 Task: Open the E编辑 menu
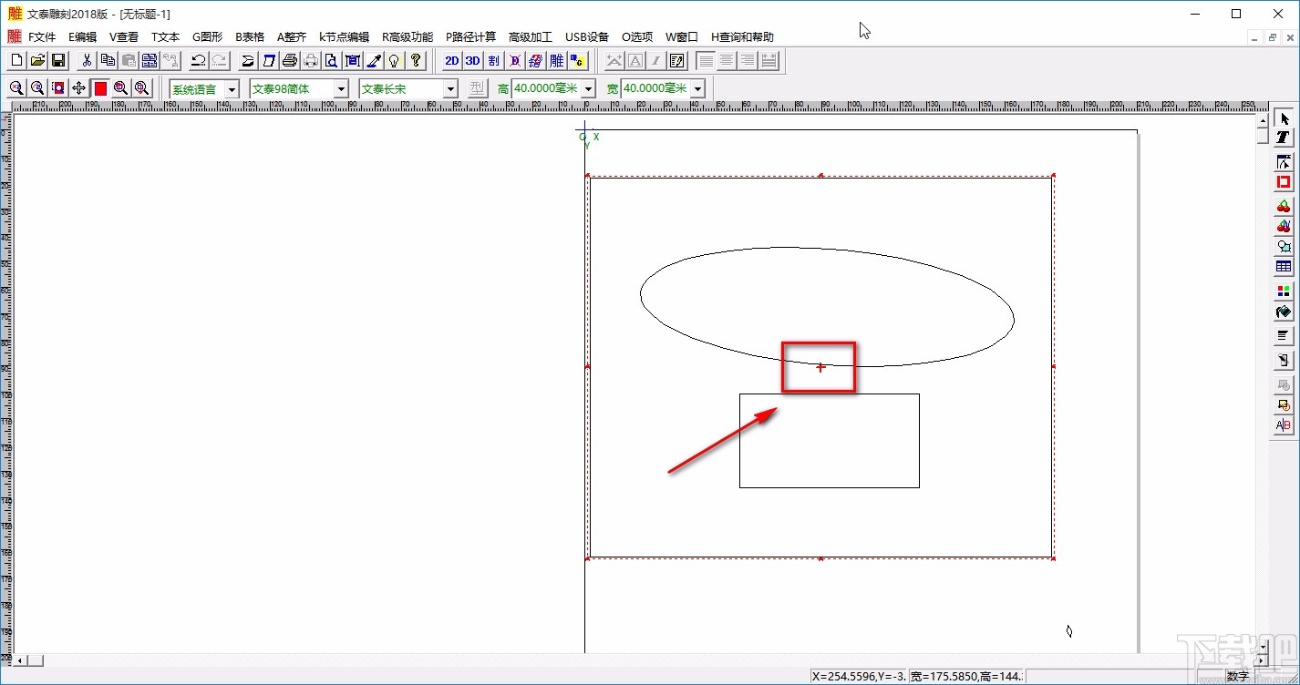click(82, 37)
